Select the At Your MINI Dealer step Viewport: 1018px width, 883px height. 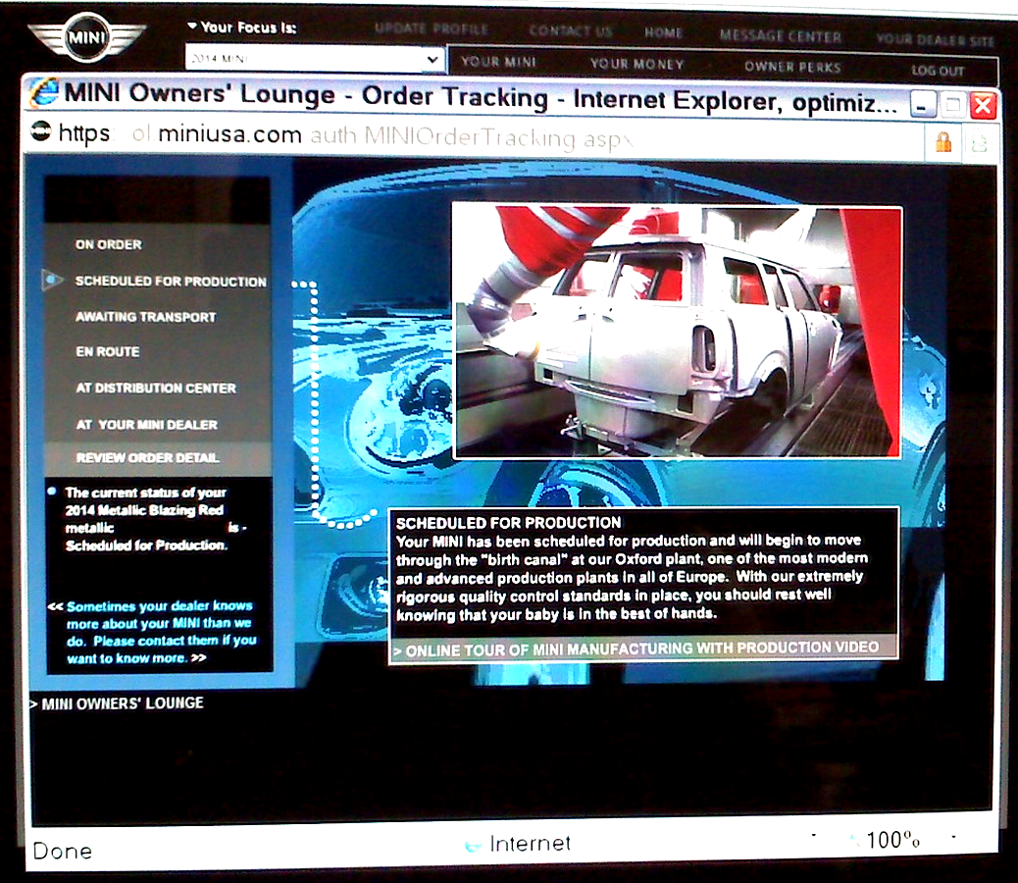coord(147,425)
